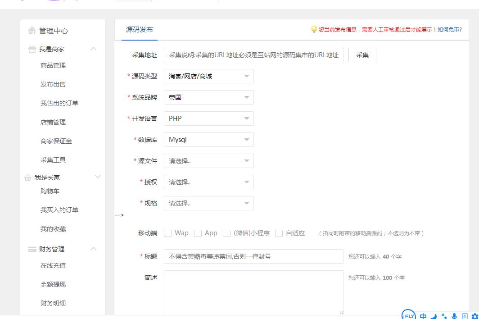Click the basket icon next to 我是买家
Image resolution: width=479 pixels, height=319 pixels.
28,178
